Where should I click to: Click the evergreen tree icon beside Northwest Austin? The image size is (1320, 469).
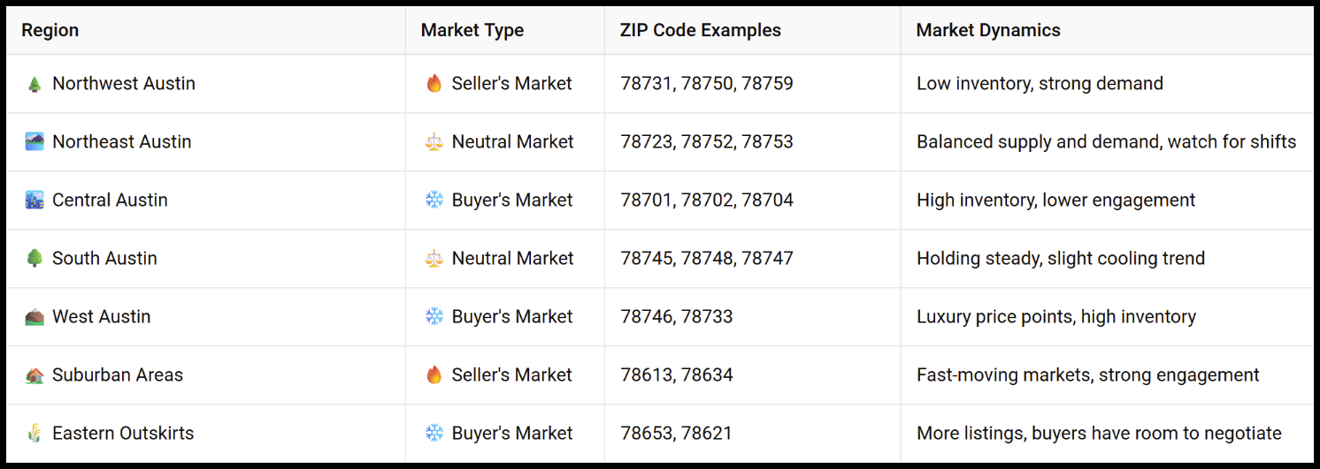35,84
